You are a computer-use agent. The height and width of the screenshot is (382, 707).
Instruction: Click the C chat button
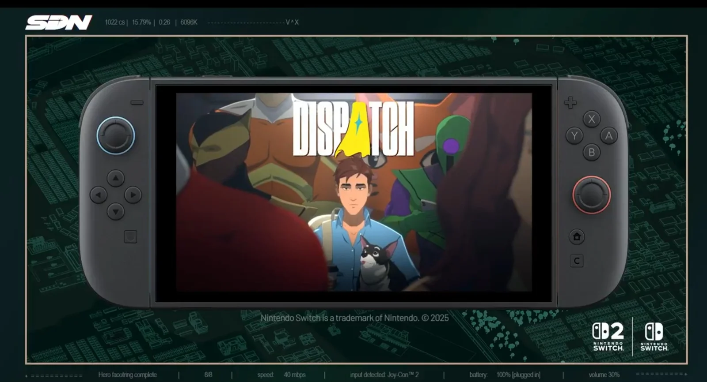(x=577, y=261)
